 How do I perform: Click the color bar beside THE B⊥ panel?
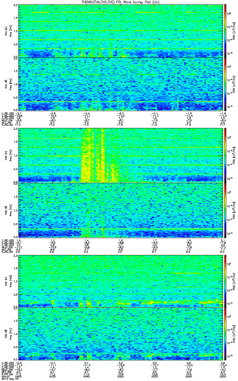point(225,281)
